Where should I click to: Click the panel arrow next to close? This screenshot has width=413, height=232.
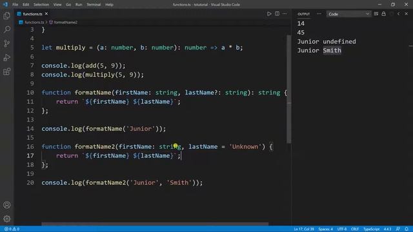(399, 14)
